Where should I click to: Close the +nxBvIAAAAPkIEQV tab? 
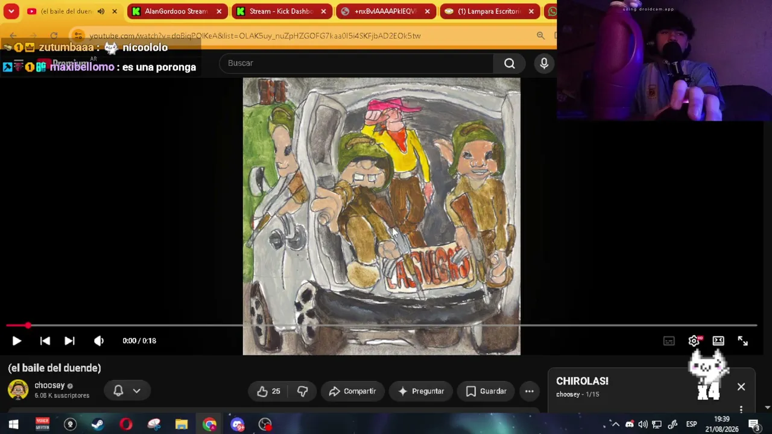(x=427, y=11)
